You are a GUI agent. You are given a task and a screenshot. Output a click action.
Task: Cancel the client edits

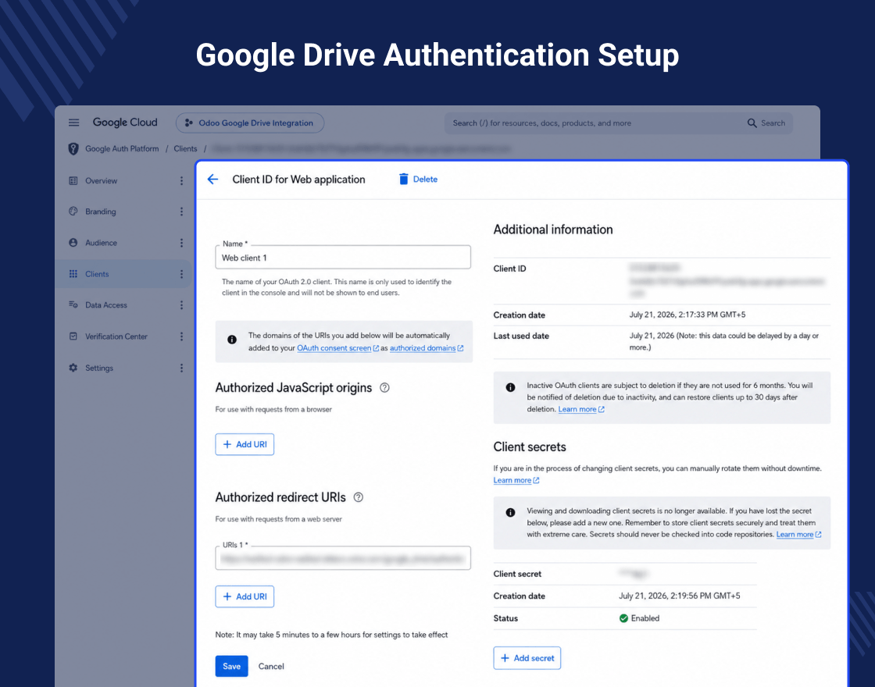271,667
